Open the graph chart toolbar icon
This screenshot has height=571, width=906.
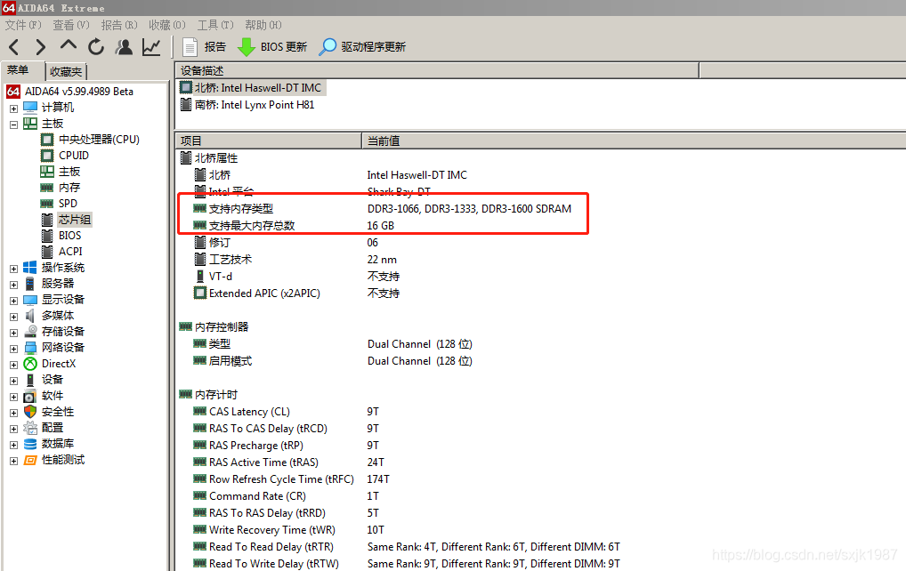[x=151, y=47]
